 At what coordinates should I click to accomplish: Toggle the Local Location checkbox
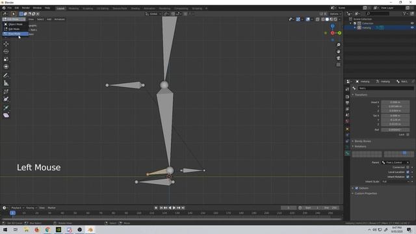(408, 172)
